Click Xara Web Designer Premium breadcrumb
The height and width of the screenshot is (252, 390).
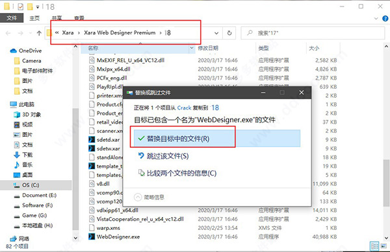120,32
